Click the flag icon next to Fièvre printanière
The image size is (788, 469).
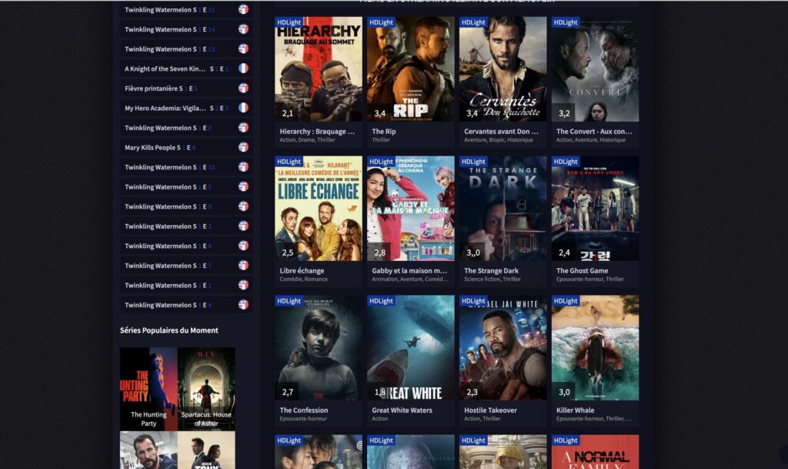pos(243,88)
